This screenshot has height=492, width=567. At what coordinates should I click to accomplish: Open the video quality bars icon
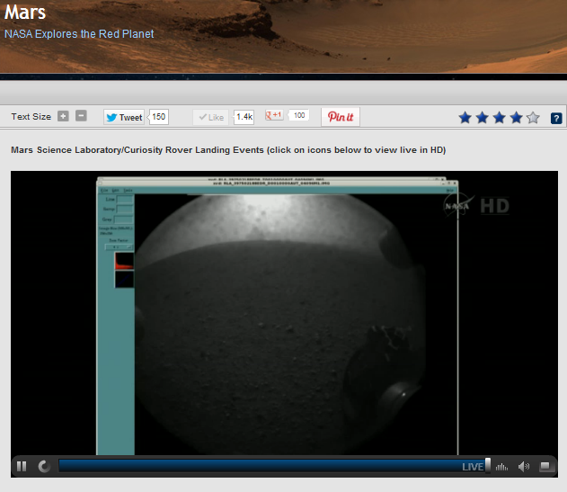click(501, 466)
